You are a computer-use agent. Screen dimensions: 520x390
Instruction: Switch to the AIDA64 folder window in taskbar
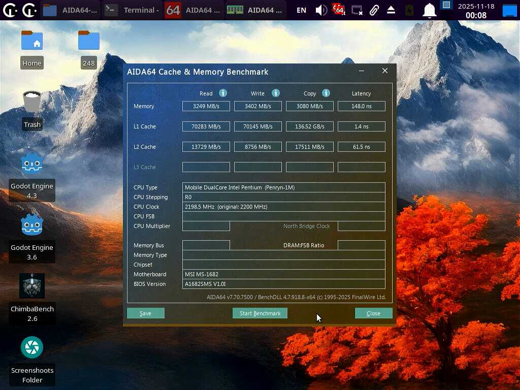[70, 10]
